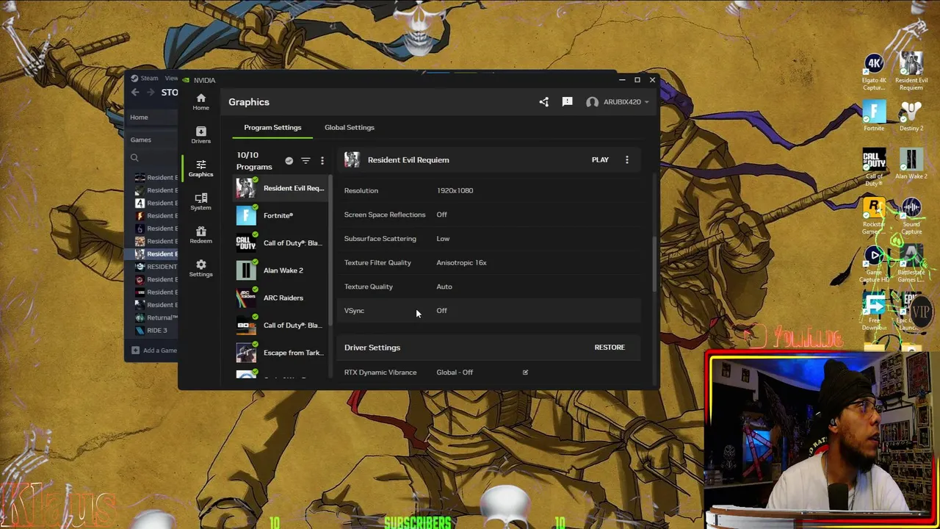
Task: Select Resident Evil Requiem in programs list
Action: click(280, 188)
